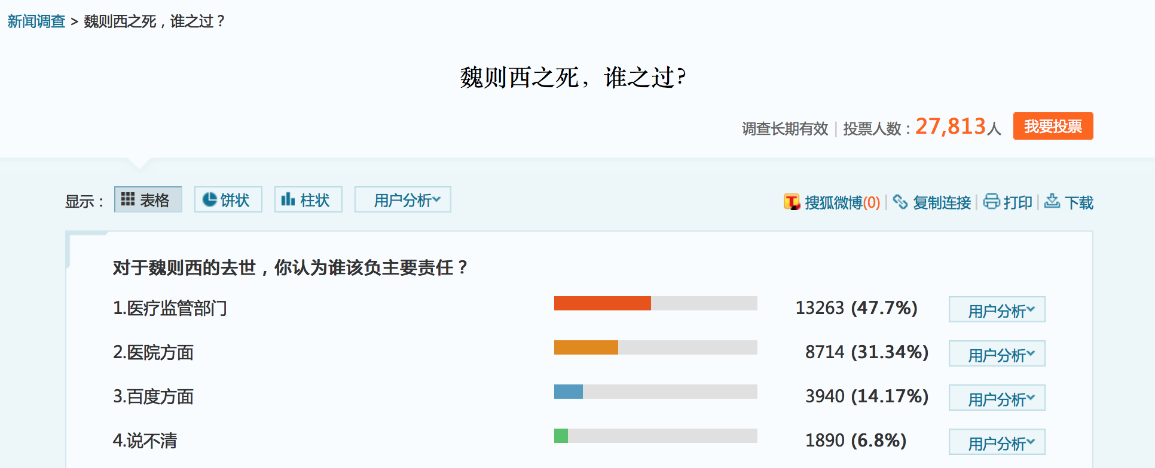Click the table grid icon on 表格
Screen dimensions: 1155x468
pos(127,199)
